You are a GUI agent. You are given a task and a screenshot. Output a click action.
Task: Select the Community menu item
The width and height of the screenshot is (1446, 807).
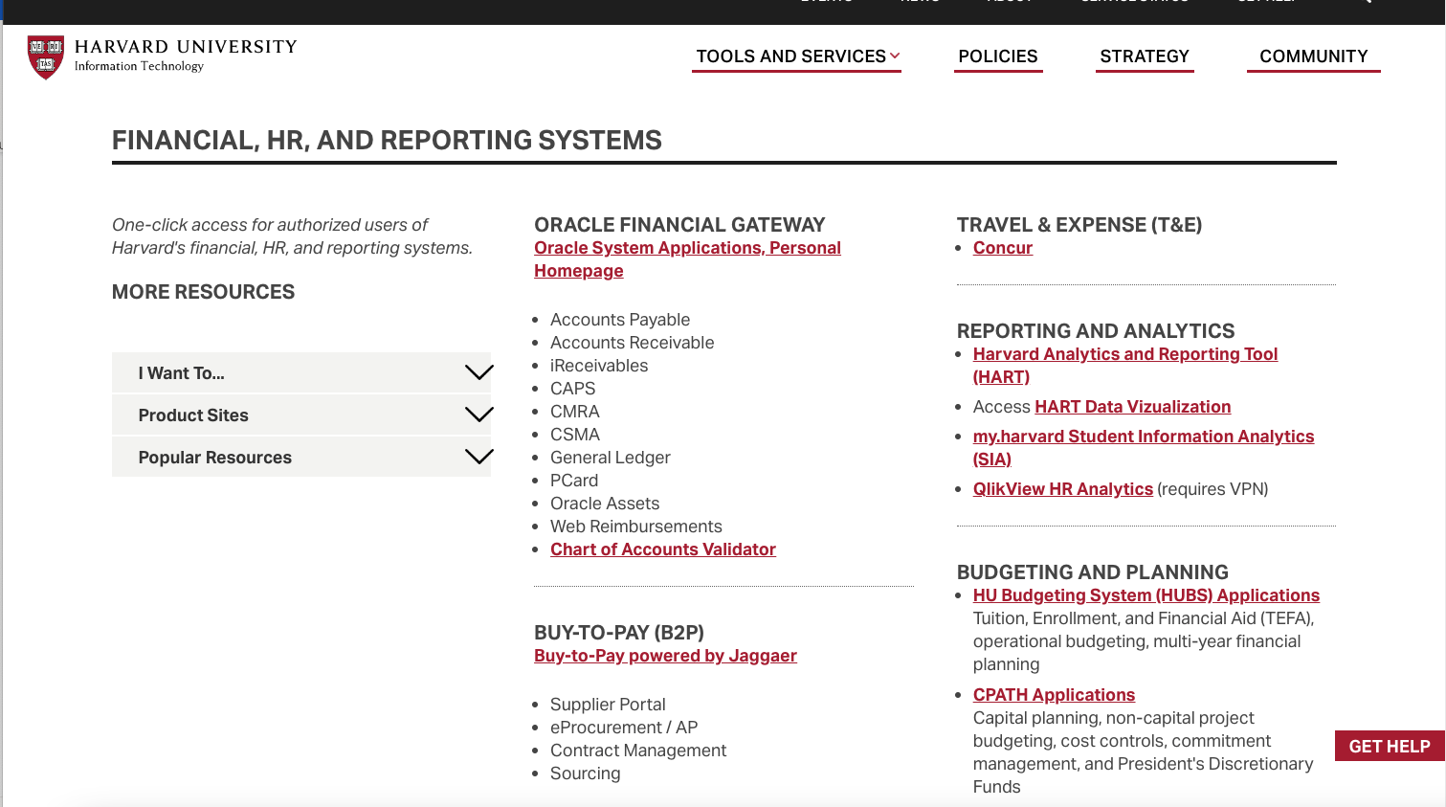[1314, 56]
